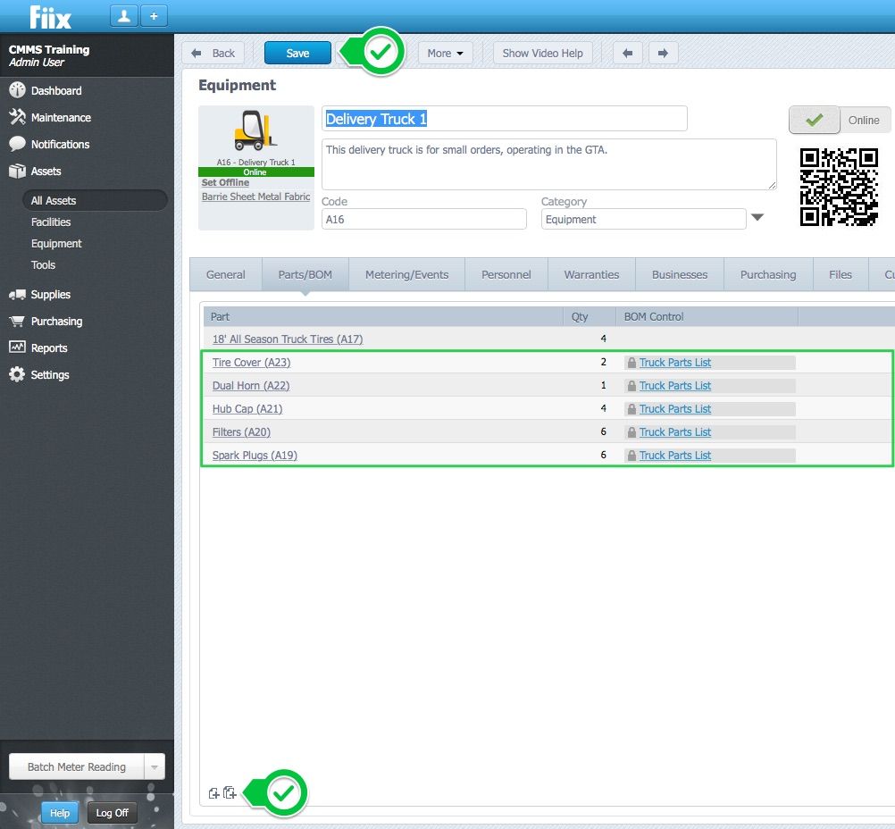
Task: Toggle the Online status switch
Action: click(840, 120)
